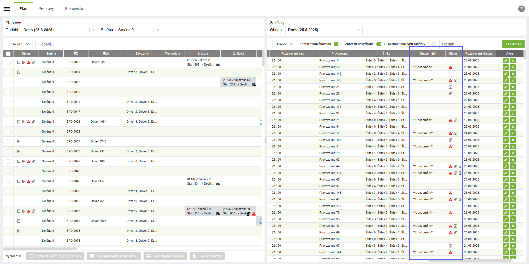Screen dimensions: 529x264
Task: Click tablet status icon in 3PD 0064 row
Action: 19,221
